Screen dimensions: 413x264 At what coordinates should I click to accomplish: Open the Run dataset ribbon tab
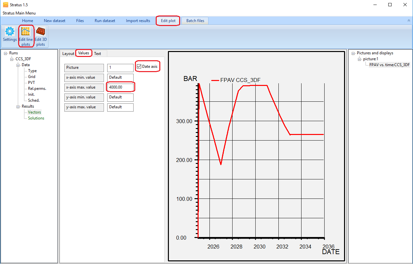(105, 21)
